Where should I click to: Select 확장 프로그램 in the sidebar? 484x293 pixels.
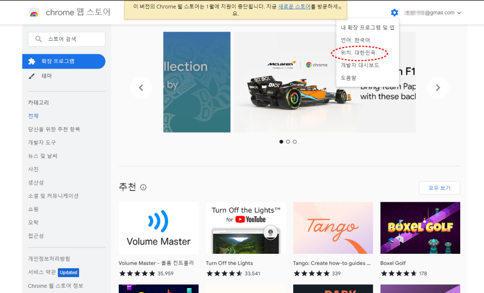(x=64, y=61)
